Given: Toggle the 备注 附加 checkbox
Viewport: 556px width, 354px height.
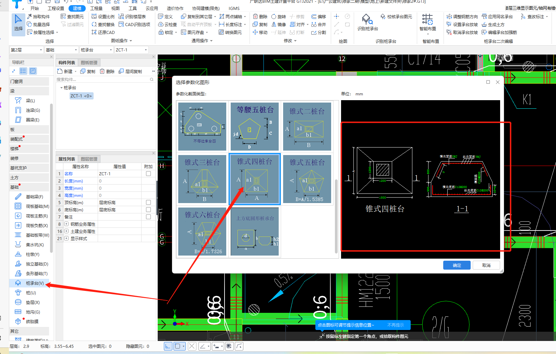Looking at the screenshot, I should coord(148,217).
